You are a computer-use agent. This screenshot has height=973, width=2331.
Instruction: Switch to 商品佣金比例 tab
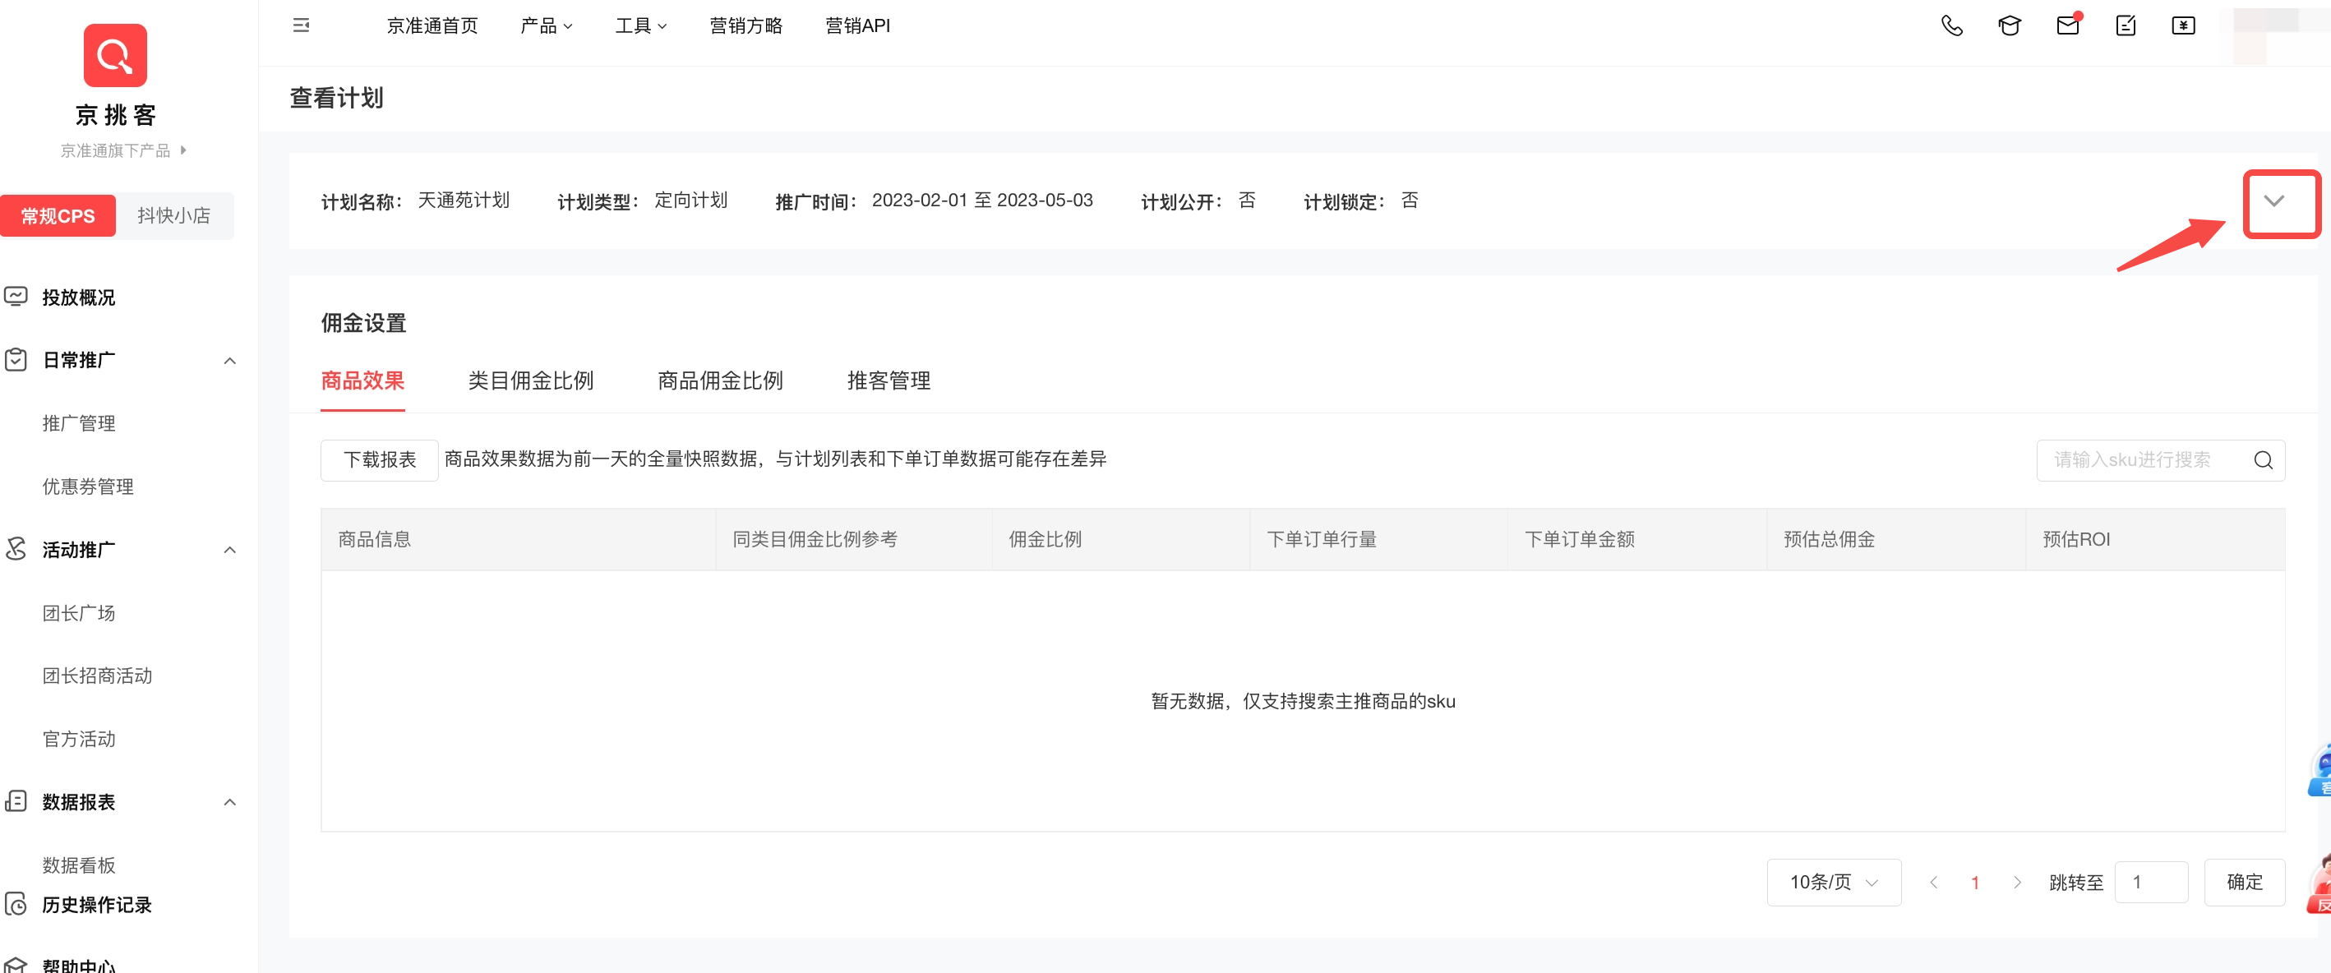(720, 381)
